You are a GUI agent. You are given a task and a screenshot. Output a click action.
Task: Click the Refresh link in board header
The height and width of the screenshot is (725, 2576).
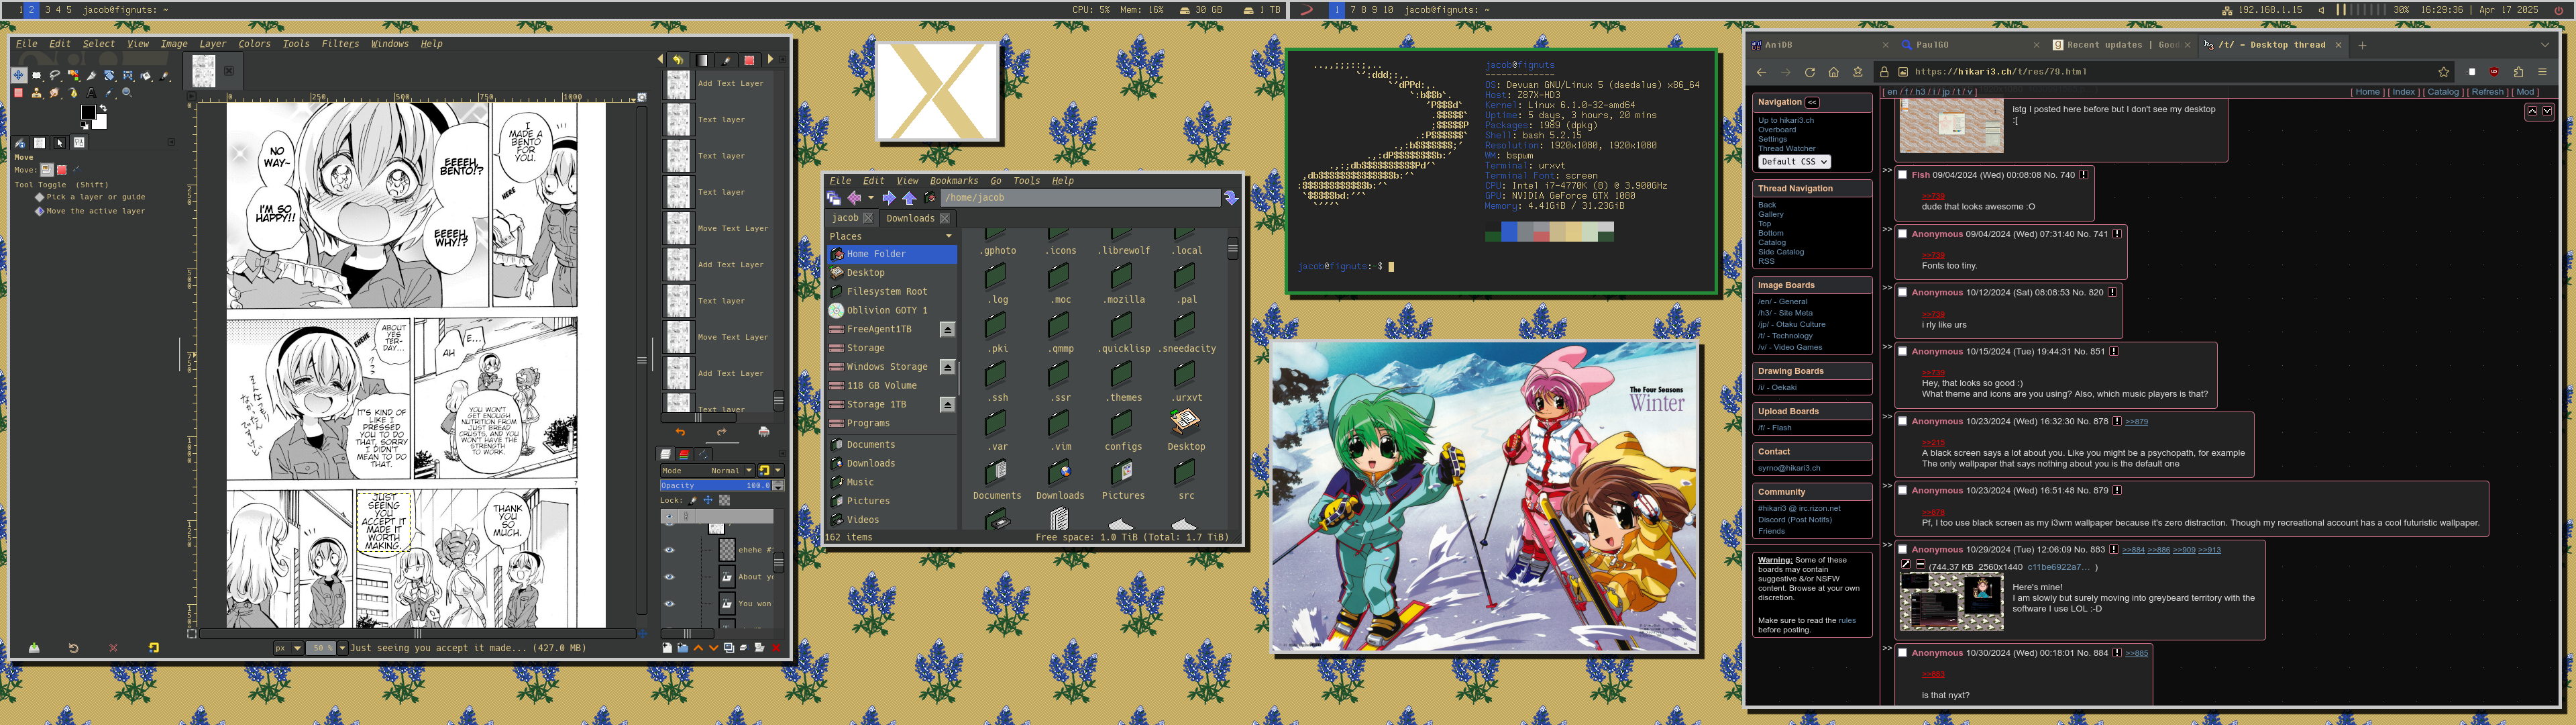(2488, 92)
